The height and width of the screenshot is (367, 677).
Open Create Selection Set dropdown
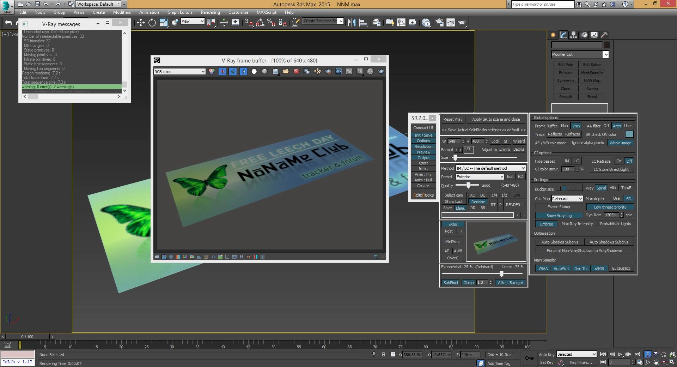323,21
